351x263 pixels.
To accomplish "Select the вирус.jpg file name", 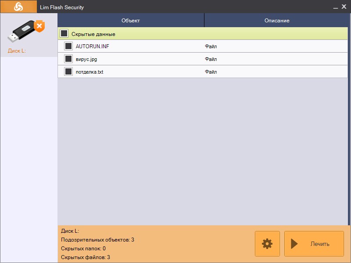I will click(x=86, y=59).
